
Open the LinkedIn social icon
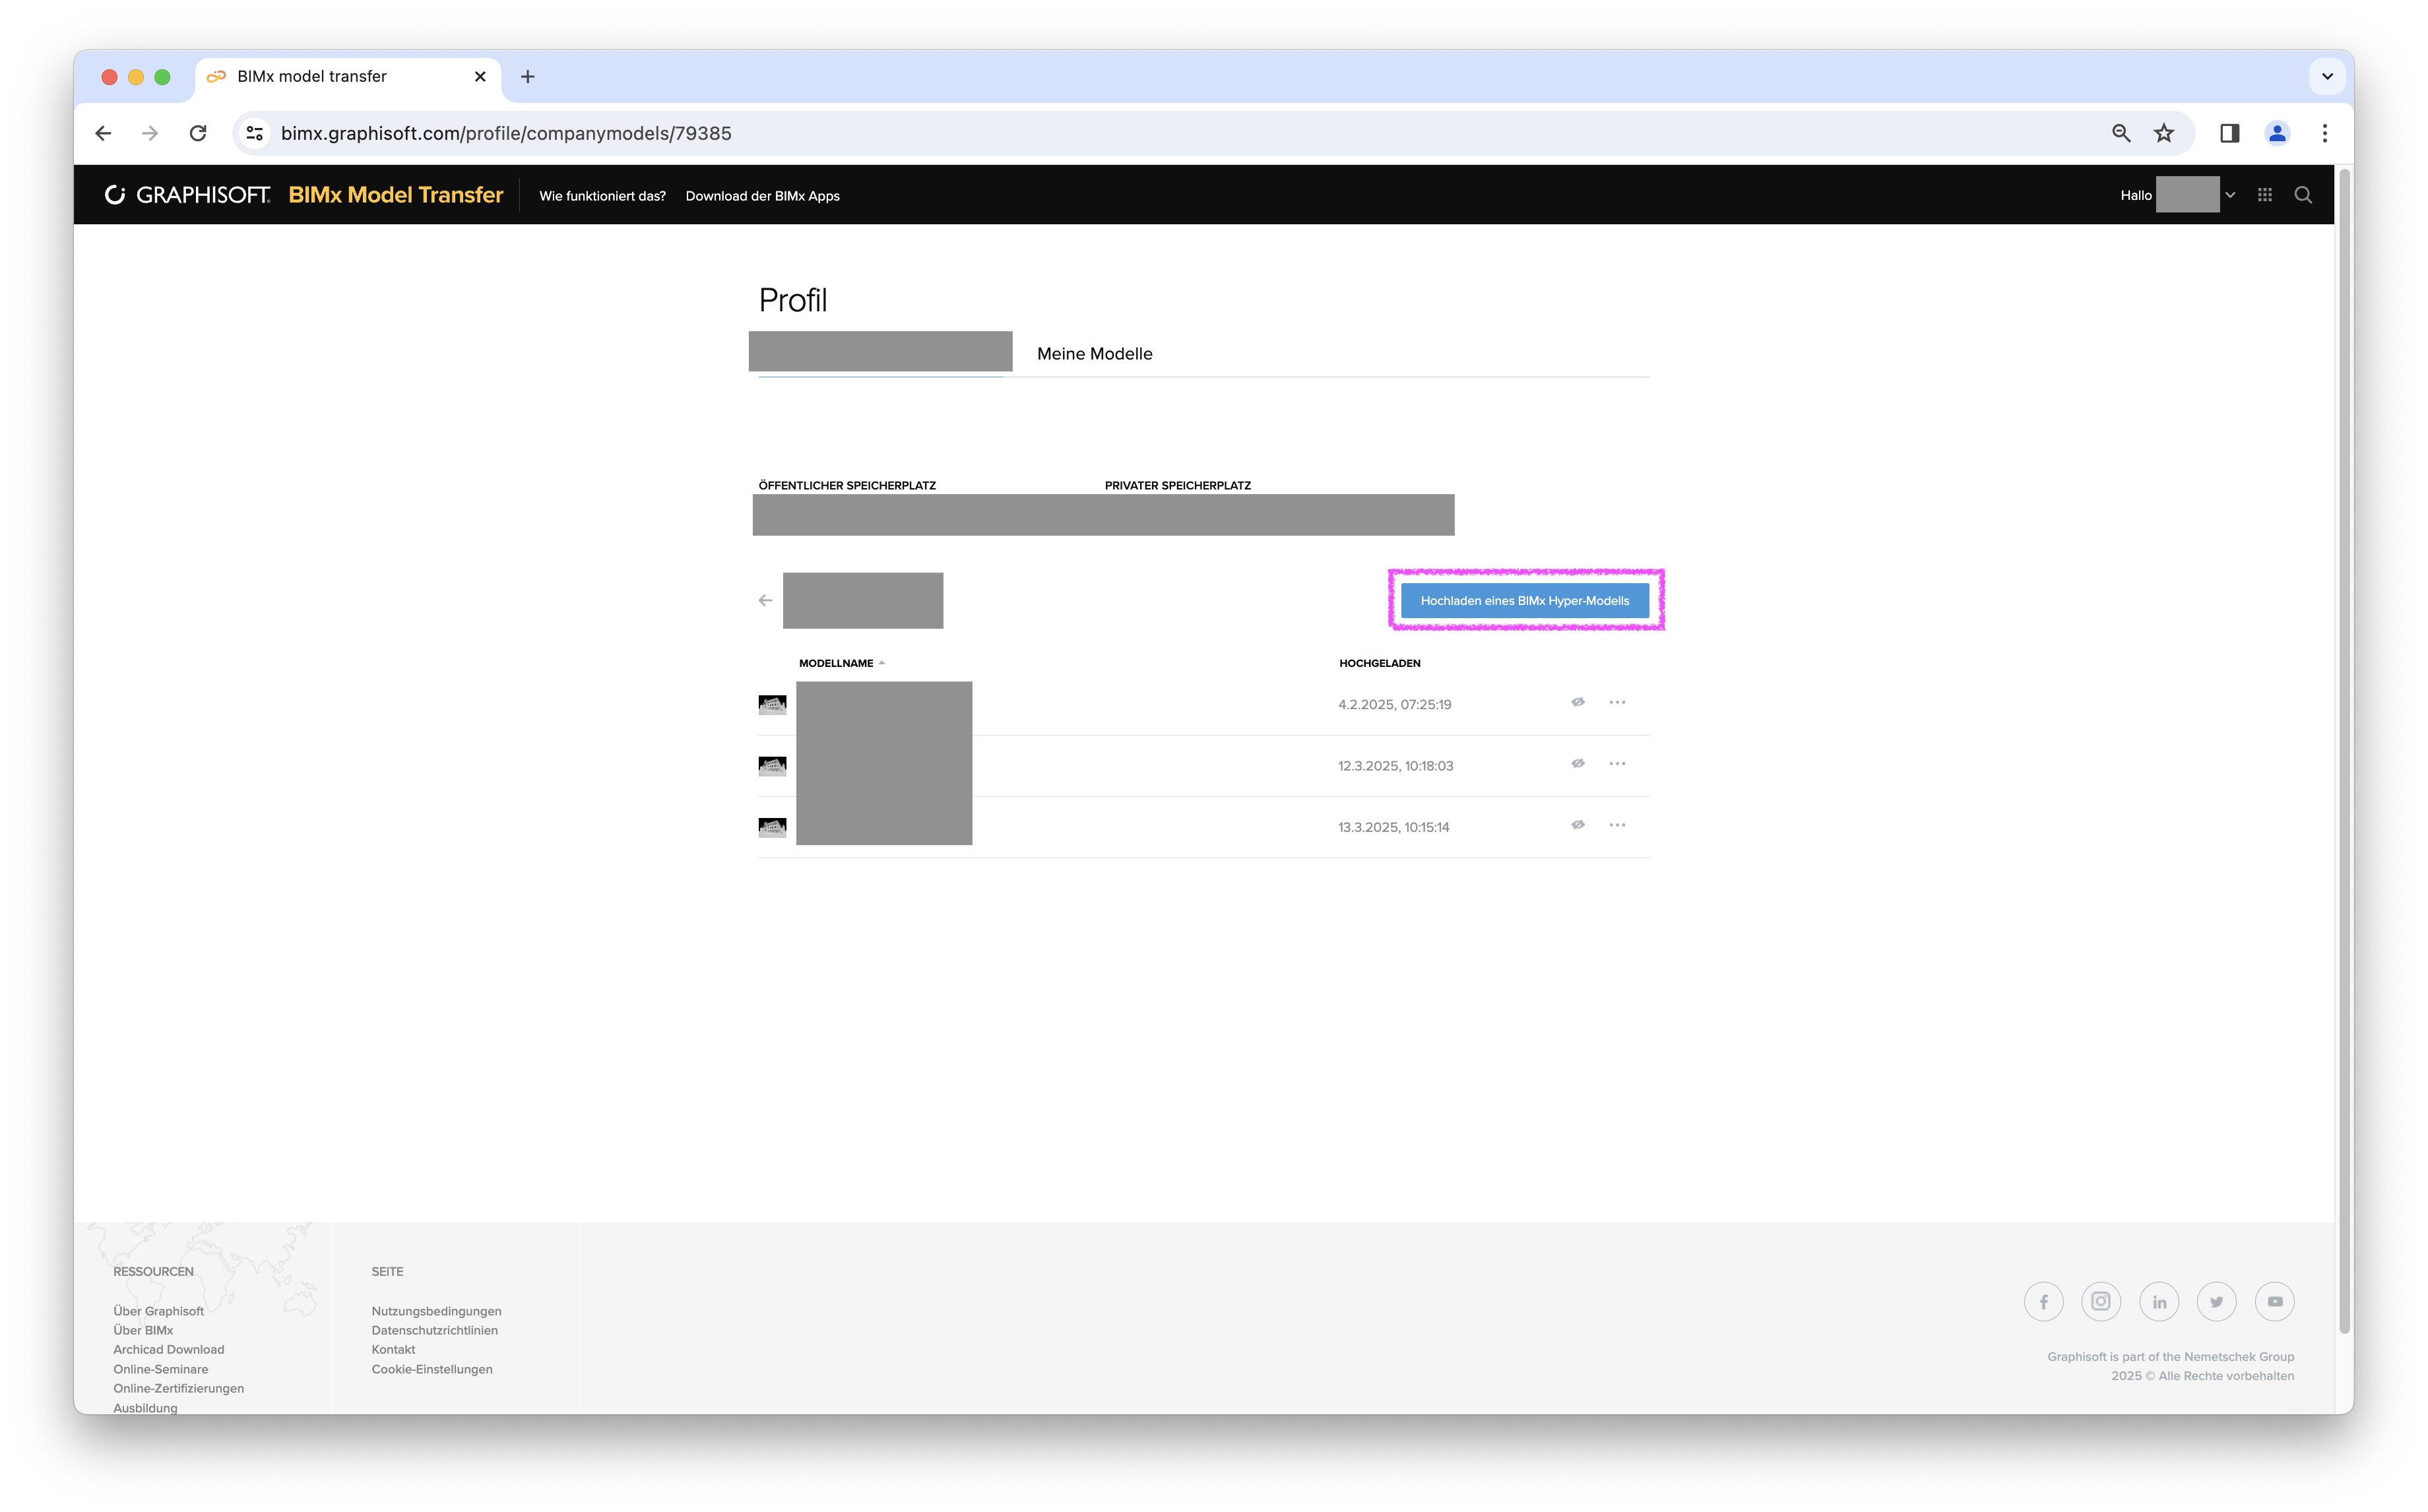point(2159,1302)
